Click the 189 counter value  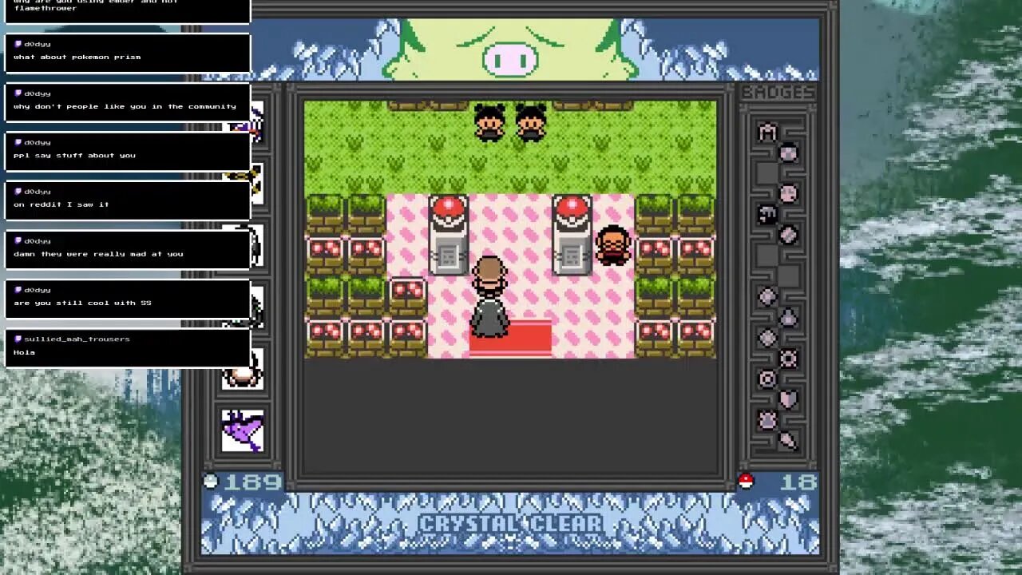pyautogui.click(x=252, y=482)
